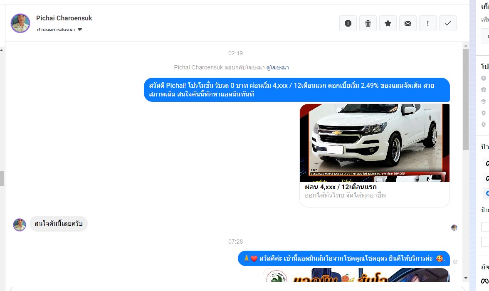The height and width of the screenshot is (291, 489).
Task: Click the 02:19 timestamp
Action: point(235,53)
